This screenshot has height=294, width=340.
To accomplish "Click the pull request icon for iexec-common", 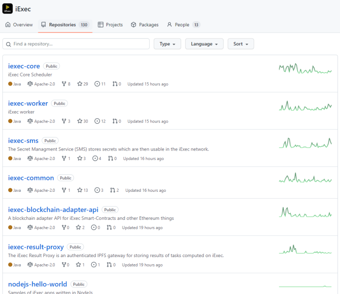I will (x=113, y=190).
